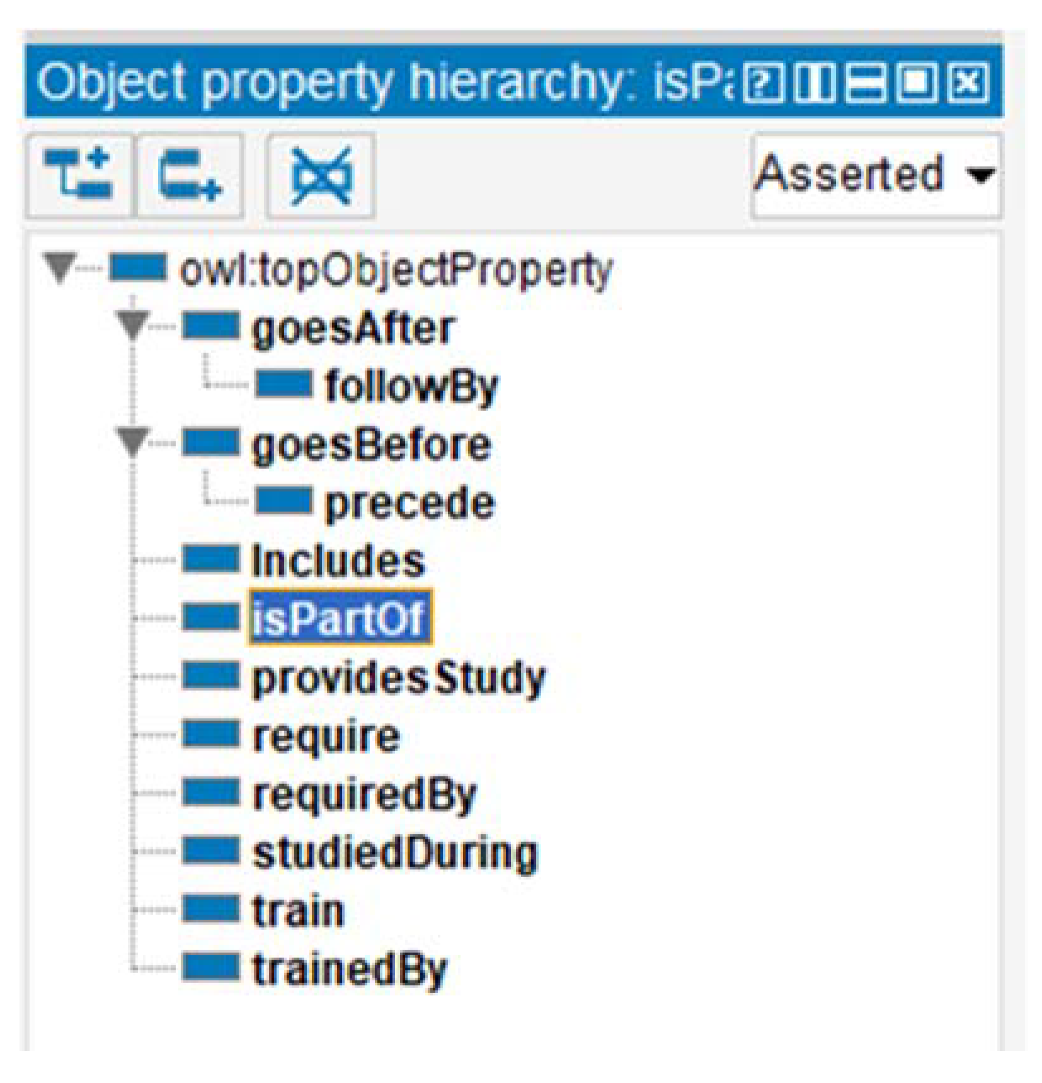Select the providesStudy property
1042x1083 pixels.
pos(398,678)
